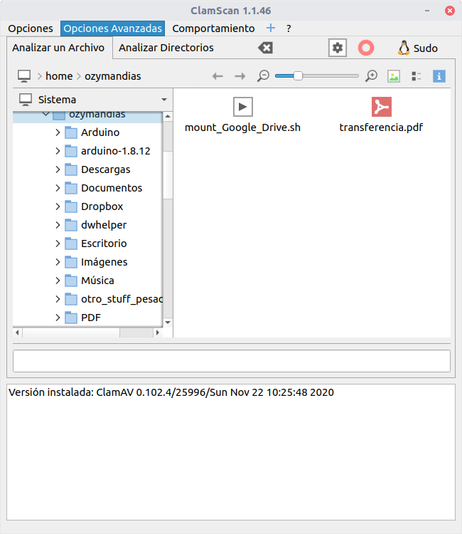Go back with the left arrow
The width and height of the screenshot is (462, 534).
(x=217, y=76)
